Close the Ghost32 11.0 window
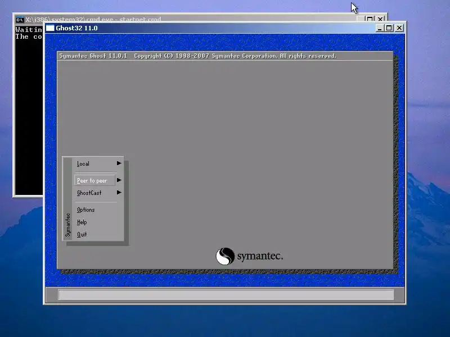The image size is (450, 337). click(399, 28)
